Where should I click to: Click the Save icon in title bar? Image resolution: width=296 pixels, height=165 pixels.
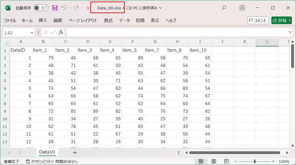coord(55,8)
